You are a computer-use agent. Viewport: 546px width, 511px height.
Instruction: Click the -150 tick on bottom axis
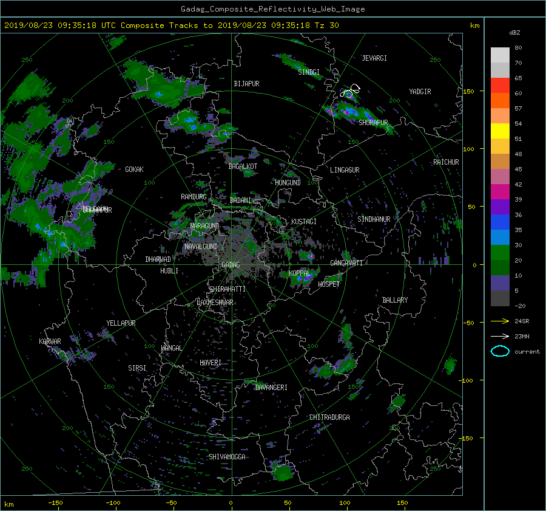click(x=55, y=503)
